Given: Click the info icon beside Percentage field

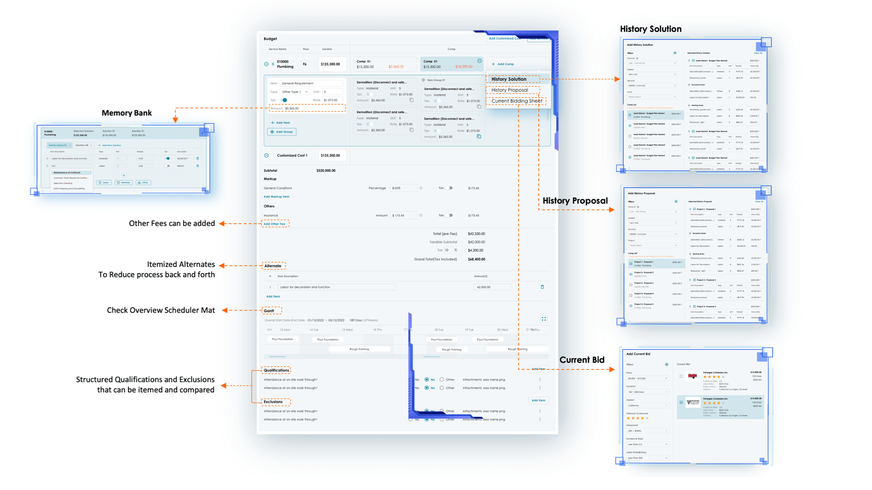Looking at the screenshot, I should [421, 188].
